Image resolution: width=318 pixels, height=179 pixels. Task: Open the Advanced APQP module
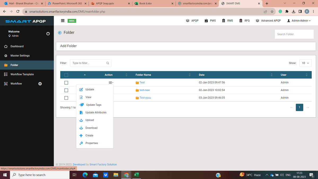(268, 20)
